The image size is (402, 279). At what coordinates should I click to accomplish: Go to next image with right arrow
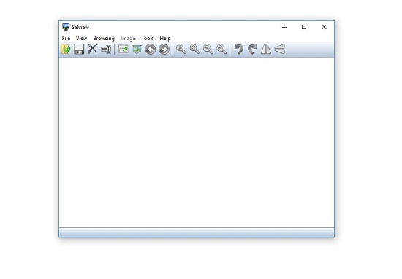pyautogui.click(x=164, y=50)
